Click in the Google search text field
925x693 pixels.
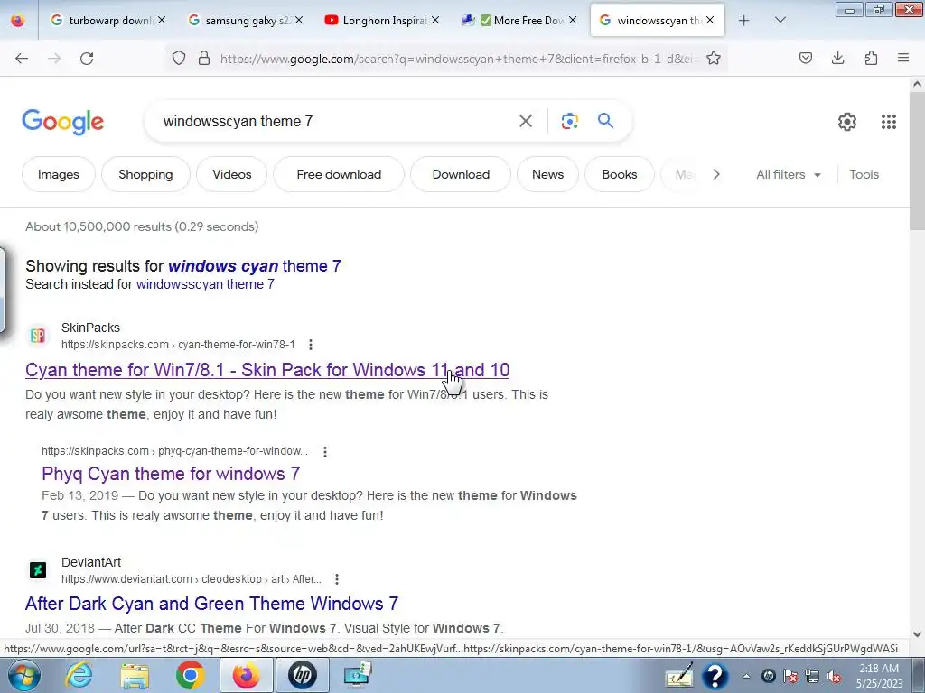click(333, 122)
